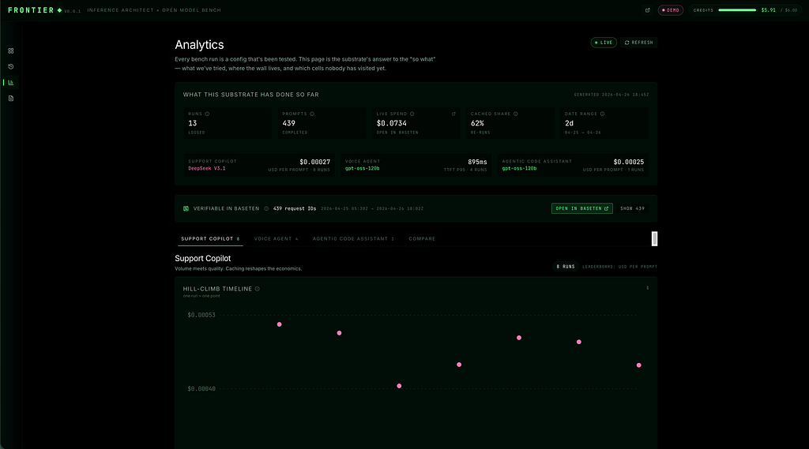Click the lowest pink data point on timeline
Viewport: 809px width, 449px height.
(399, 386)
